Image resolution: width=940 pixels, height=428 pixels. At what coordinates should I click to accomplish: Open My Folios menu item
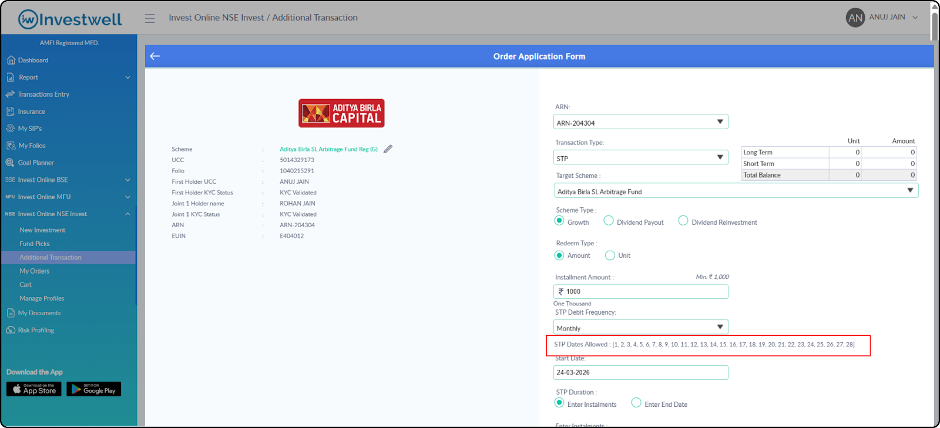(x=32, y=146)
